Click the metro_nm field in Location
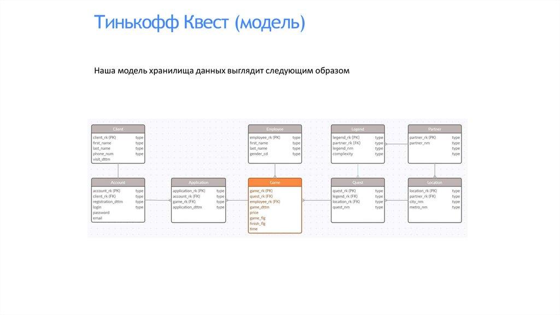Screen dimensions: 560x315 418,207
